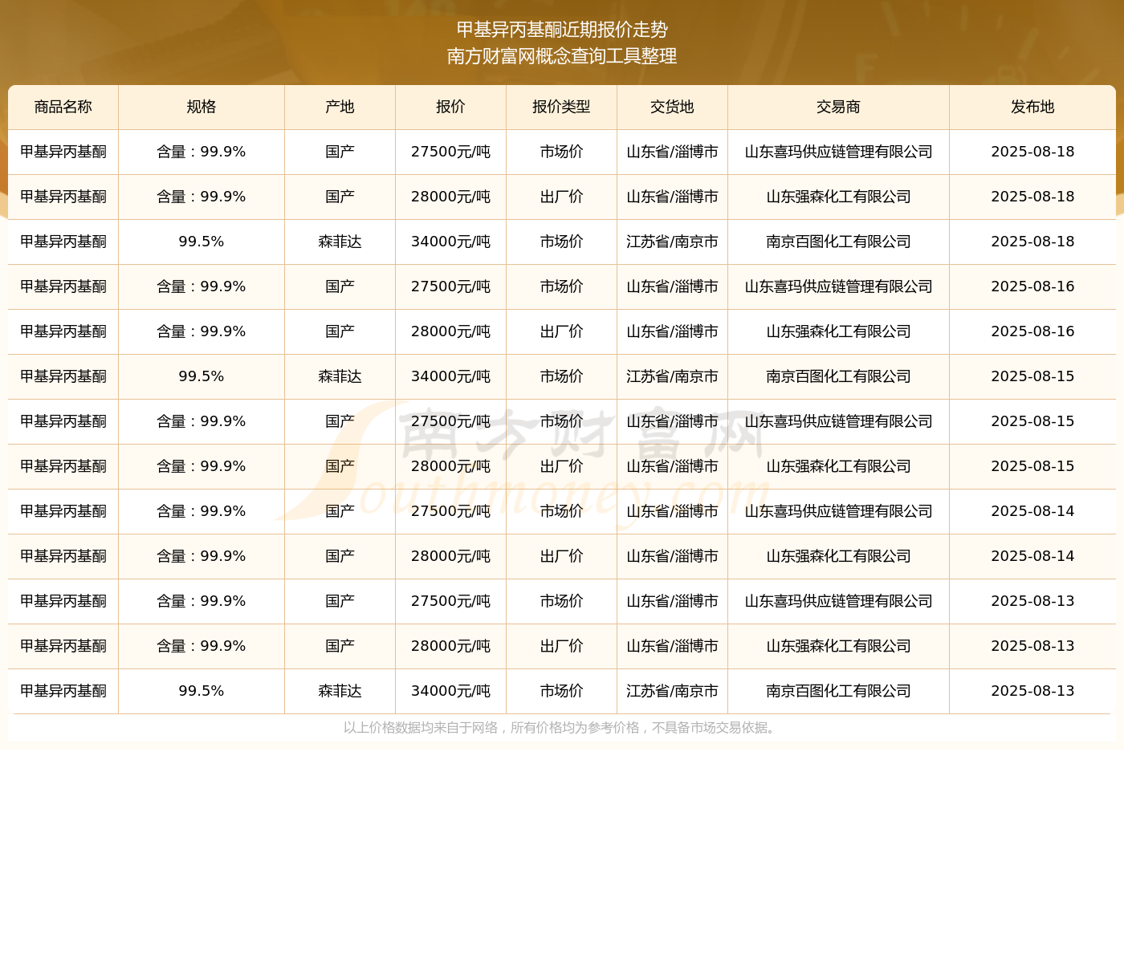The width and height of the screenshot is (1124, 967).
Task: Click 南京百图化工有限公司 in the 2025-08-15 row
Action: click(838, 376)
